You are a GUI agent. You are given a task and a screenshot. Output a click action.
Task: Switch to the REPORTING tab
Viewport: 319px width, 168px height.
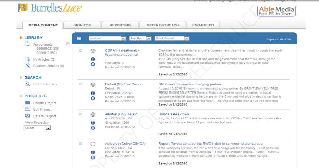coord(120,25)
